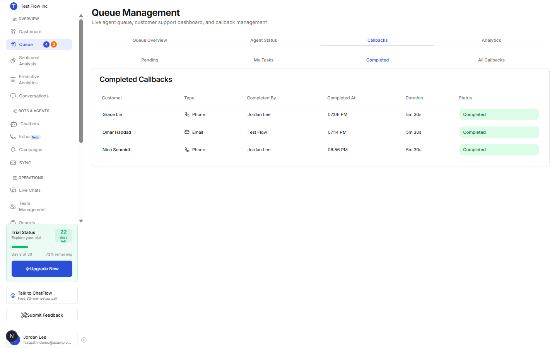View the All Callbacks sub-tab
Screen dimensions: 557x348
[491, 60]
